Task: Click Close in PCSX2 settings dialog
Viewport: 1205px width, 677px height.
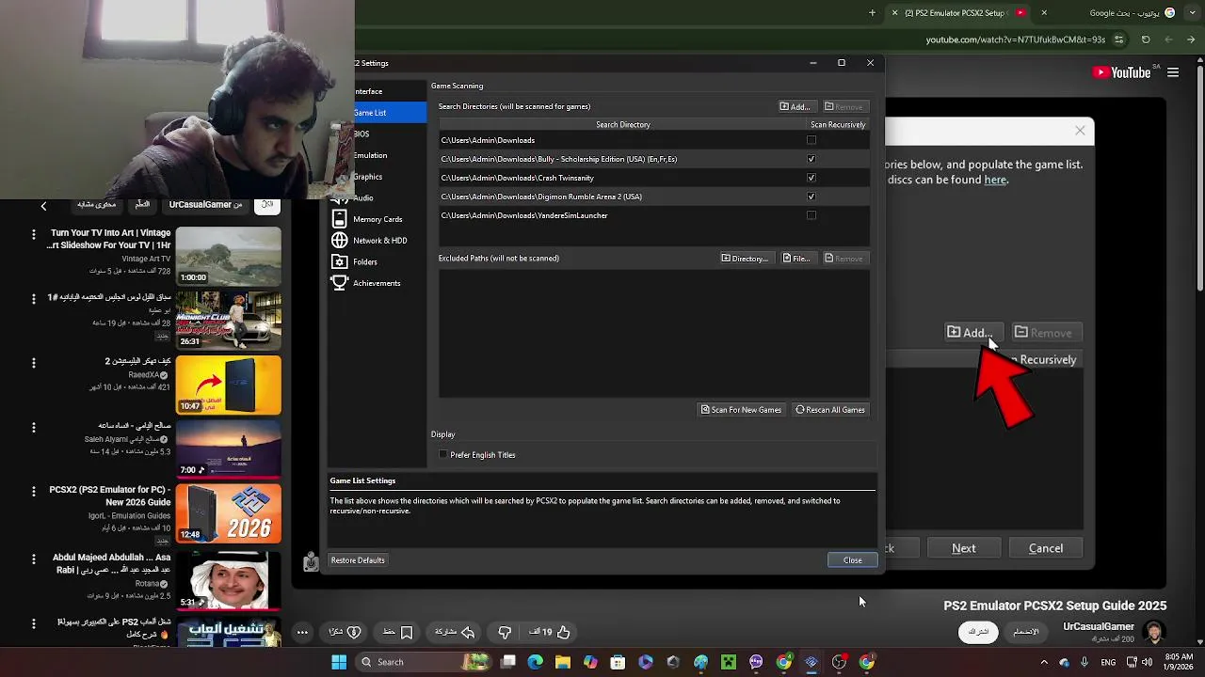Action: coord(852,560)
